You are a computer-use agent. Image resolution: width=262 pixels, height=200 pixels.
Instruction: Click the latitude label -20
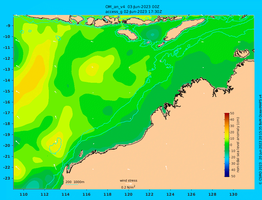point(7,145)
